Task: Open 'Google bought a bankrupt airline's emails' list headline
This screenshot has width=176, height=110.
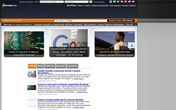Action: coord(59,72)
